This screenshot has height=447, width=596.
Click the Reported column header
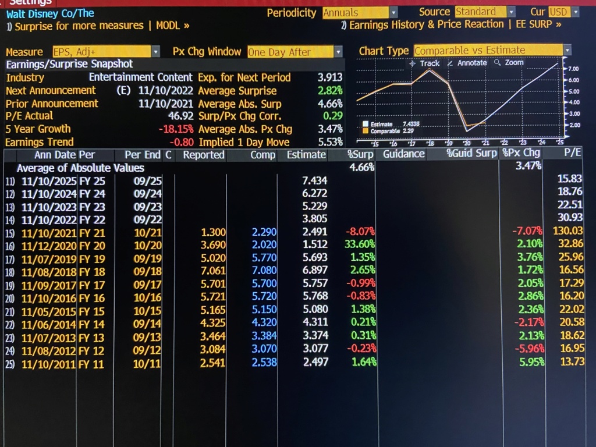click(x=203, y=155)
